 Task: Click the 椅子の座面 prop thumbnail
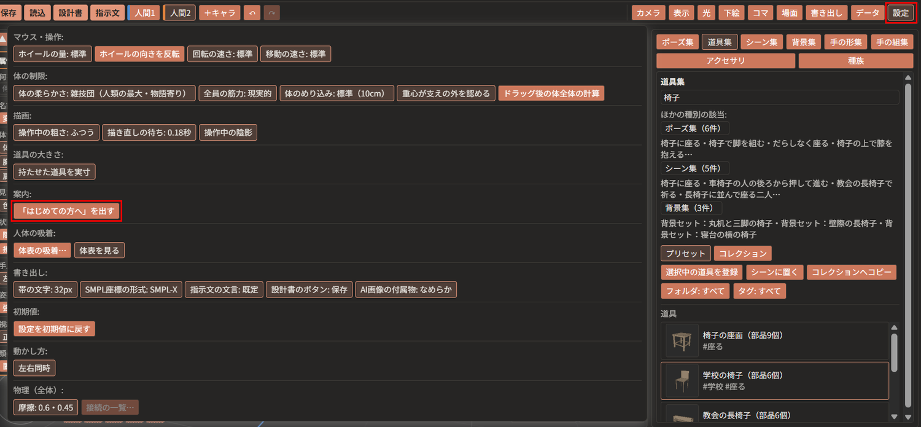[x=682, y=341]
